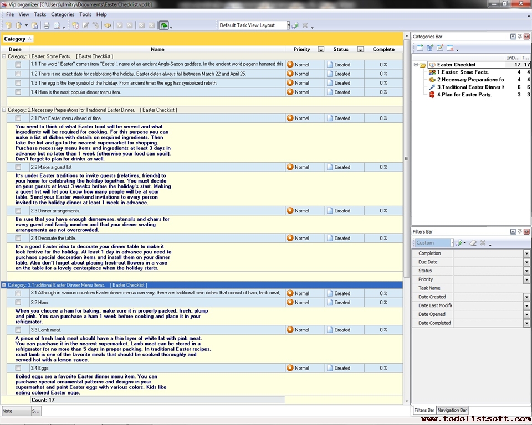532x425 pixels.
Task: Click the print icon in main toolbar
Action: (x=47, y=25)
